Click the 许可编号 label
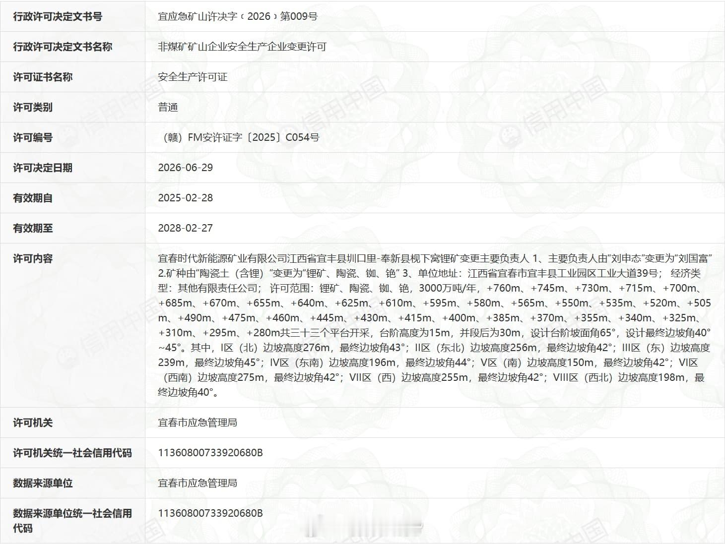Image resolution: width=725 pixels, height=544 pixels. click(33, 137)
